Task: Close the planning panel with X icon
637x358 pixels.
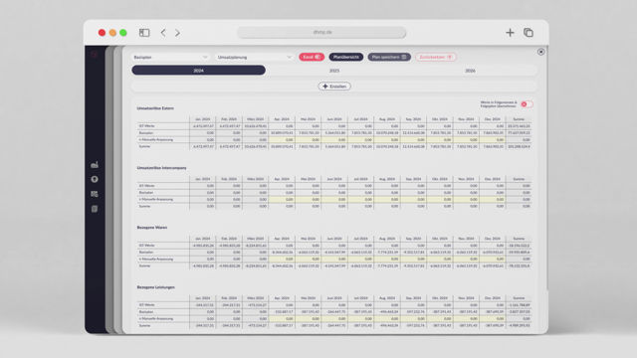Action: [x=540, y=52]
